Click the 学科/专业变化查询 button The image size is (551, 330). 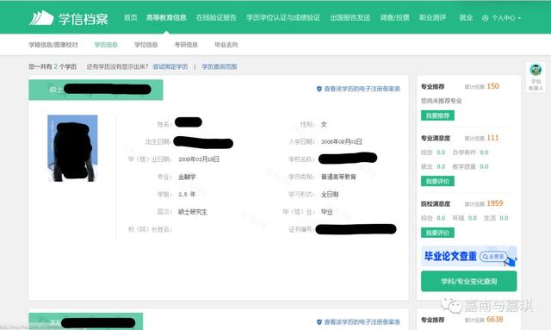[468, 281]
